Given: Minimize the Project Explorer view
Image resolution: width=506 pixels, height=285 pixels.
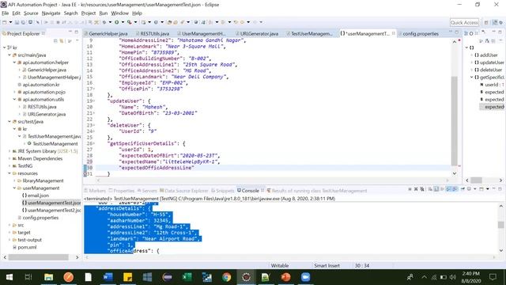Looking at the screenshot, I should 70,32.
